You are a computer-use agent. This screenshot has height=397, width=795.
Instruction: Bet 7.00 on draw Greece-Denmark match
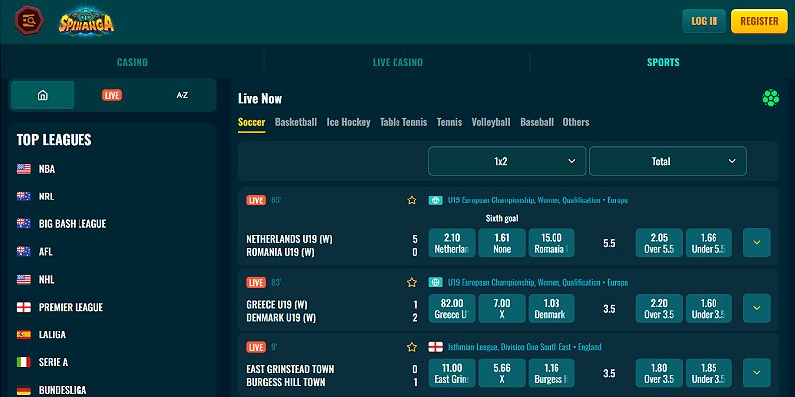pos(502,308)
